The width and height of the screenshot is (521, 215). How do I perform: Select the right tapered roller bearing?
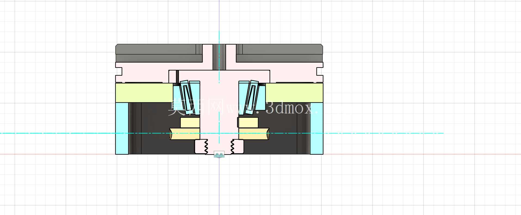point(252,97)
